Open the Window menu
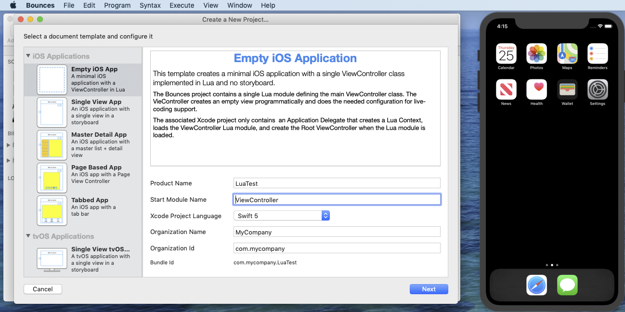The image size is (625, 312). (x=240, y=5)
